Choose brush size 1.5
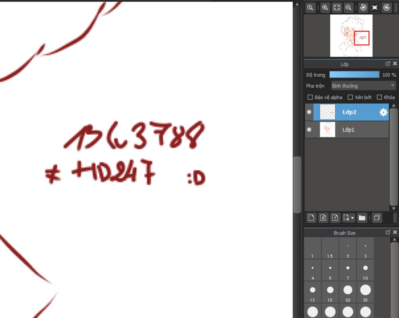 point(330,248)
